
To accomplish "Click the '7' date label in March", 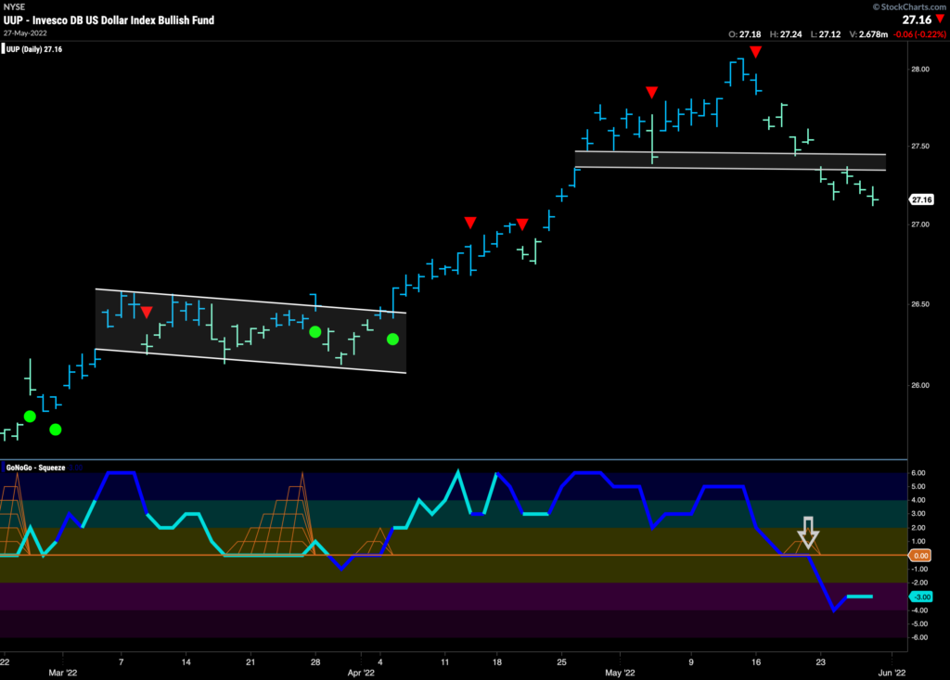I will tap(122, 661).
